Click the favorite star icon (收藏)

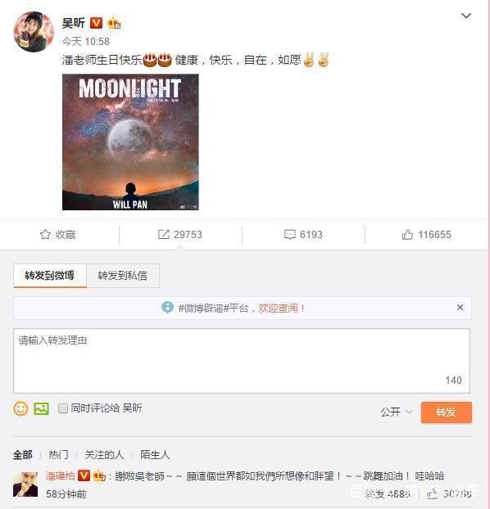pyautogui.click(x=45, y=234)
